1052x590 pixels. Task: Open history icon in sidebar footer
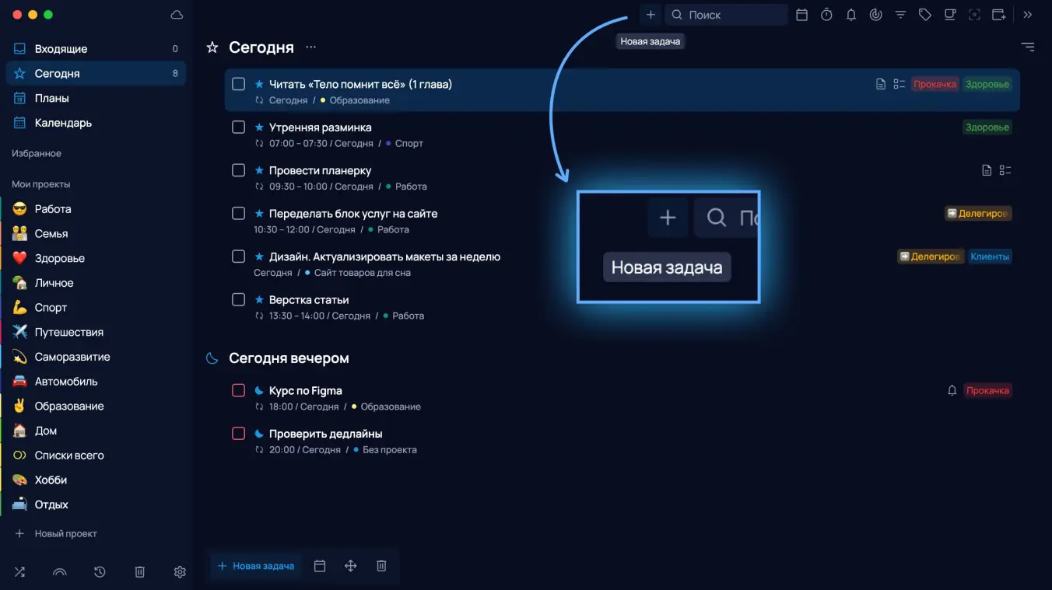point(100,572)
